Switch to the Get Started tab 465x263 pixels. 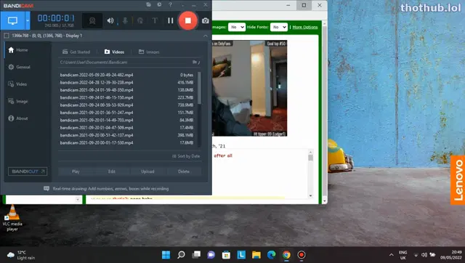(76, 52)
